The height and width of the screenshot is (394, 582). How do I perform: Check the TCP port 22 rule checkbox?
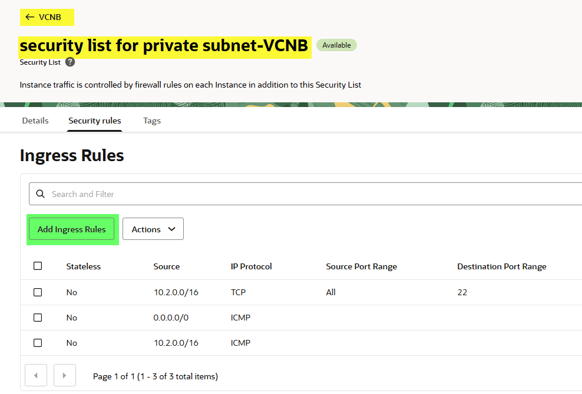(x=38, y=292)
